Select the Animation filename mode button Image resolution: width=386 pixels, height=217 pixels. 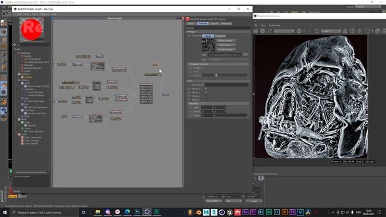pyautogui.click(x=220, y=36)
